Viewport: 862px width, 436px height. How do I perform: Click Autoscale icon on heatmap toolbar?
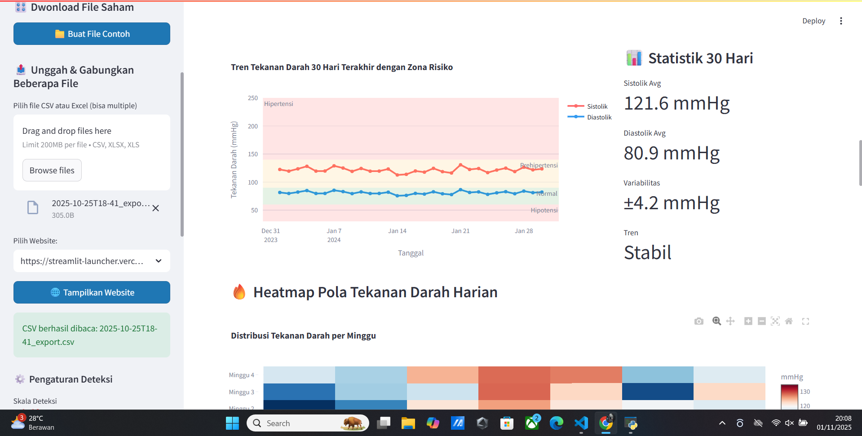click(775, 321)
